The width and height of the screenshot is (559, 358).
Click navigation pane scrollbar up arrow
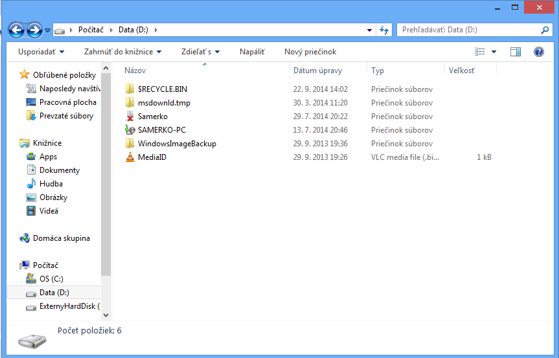(106, 68)
